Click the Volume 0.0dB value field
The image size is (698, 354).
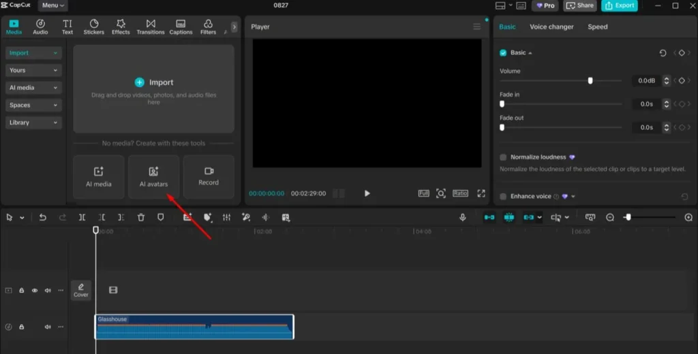tap(646, 80)
